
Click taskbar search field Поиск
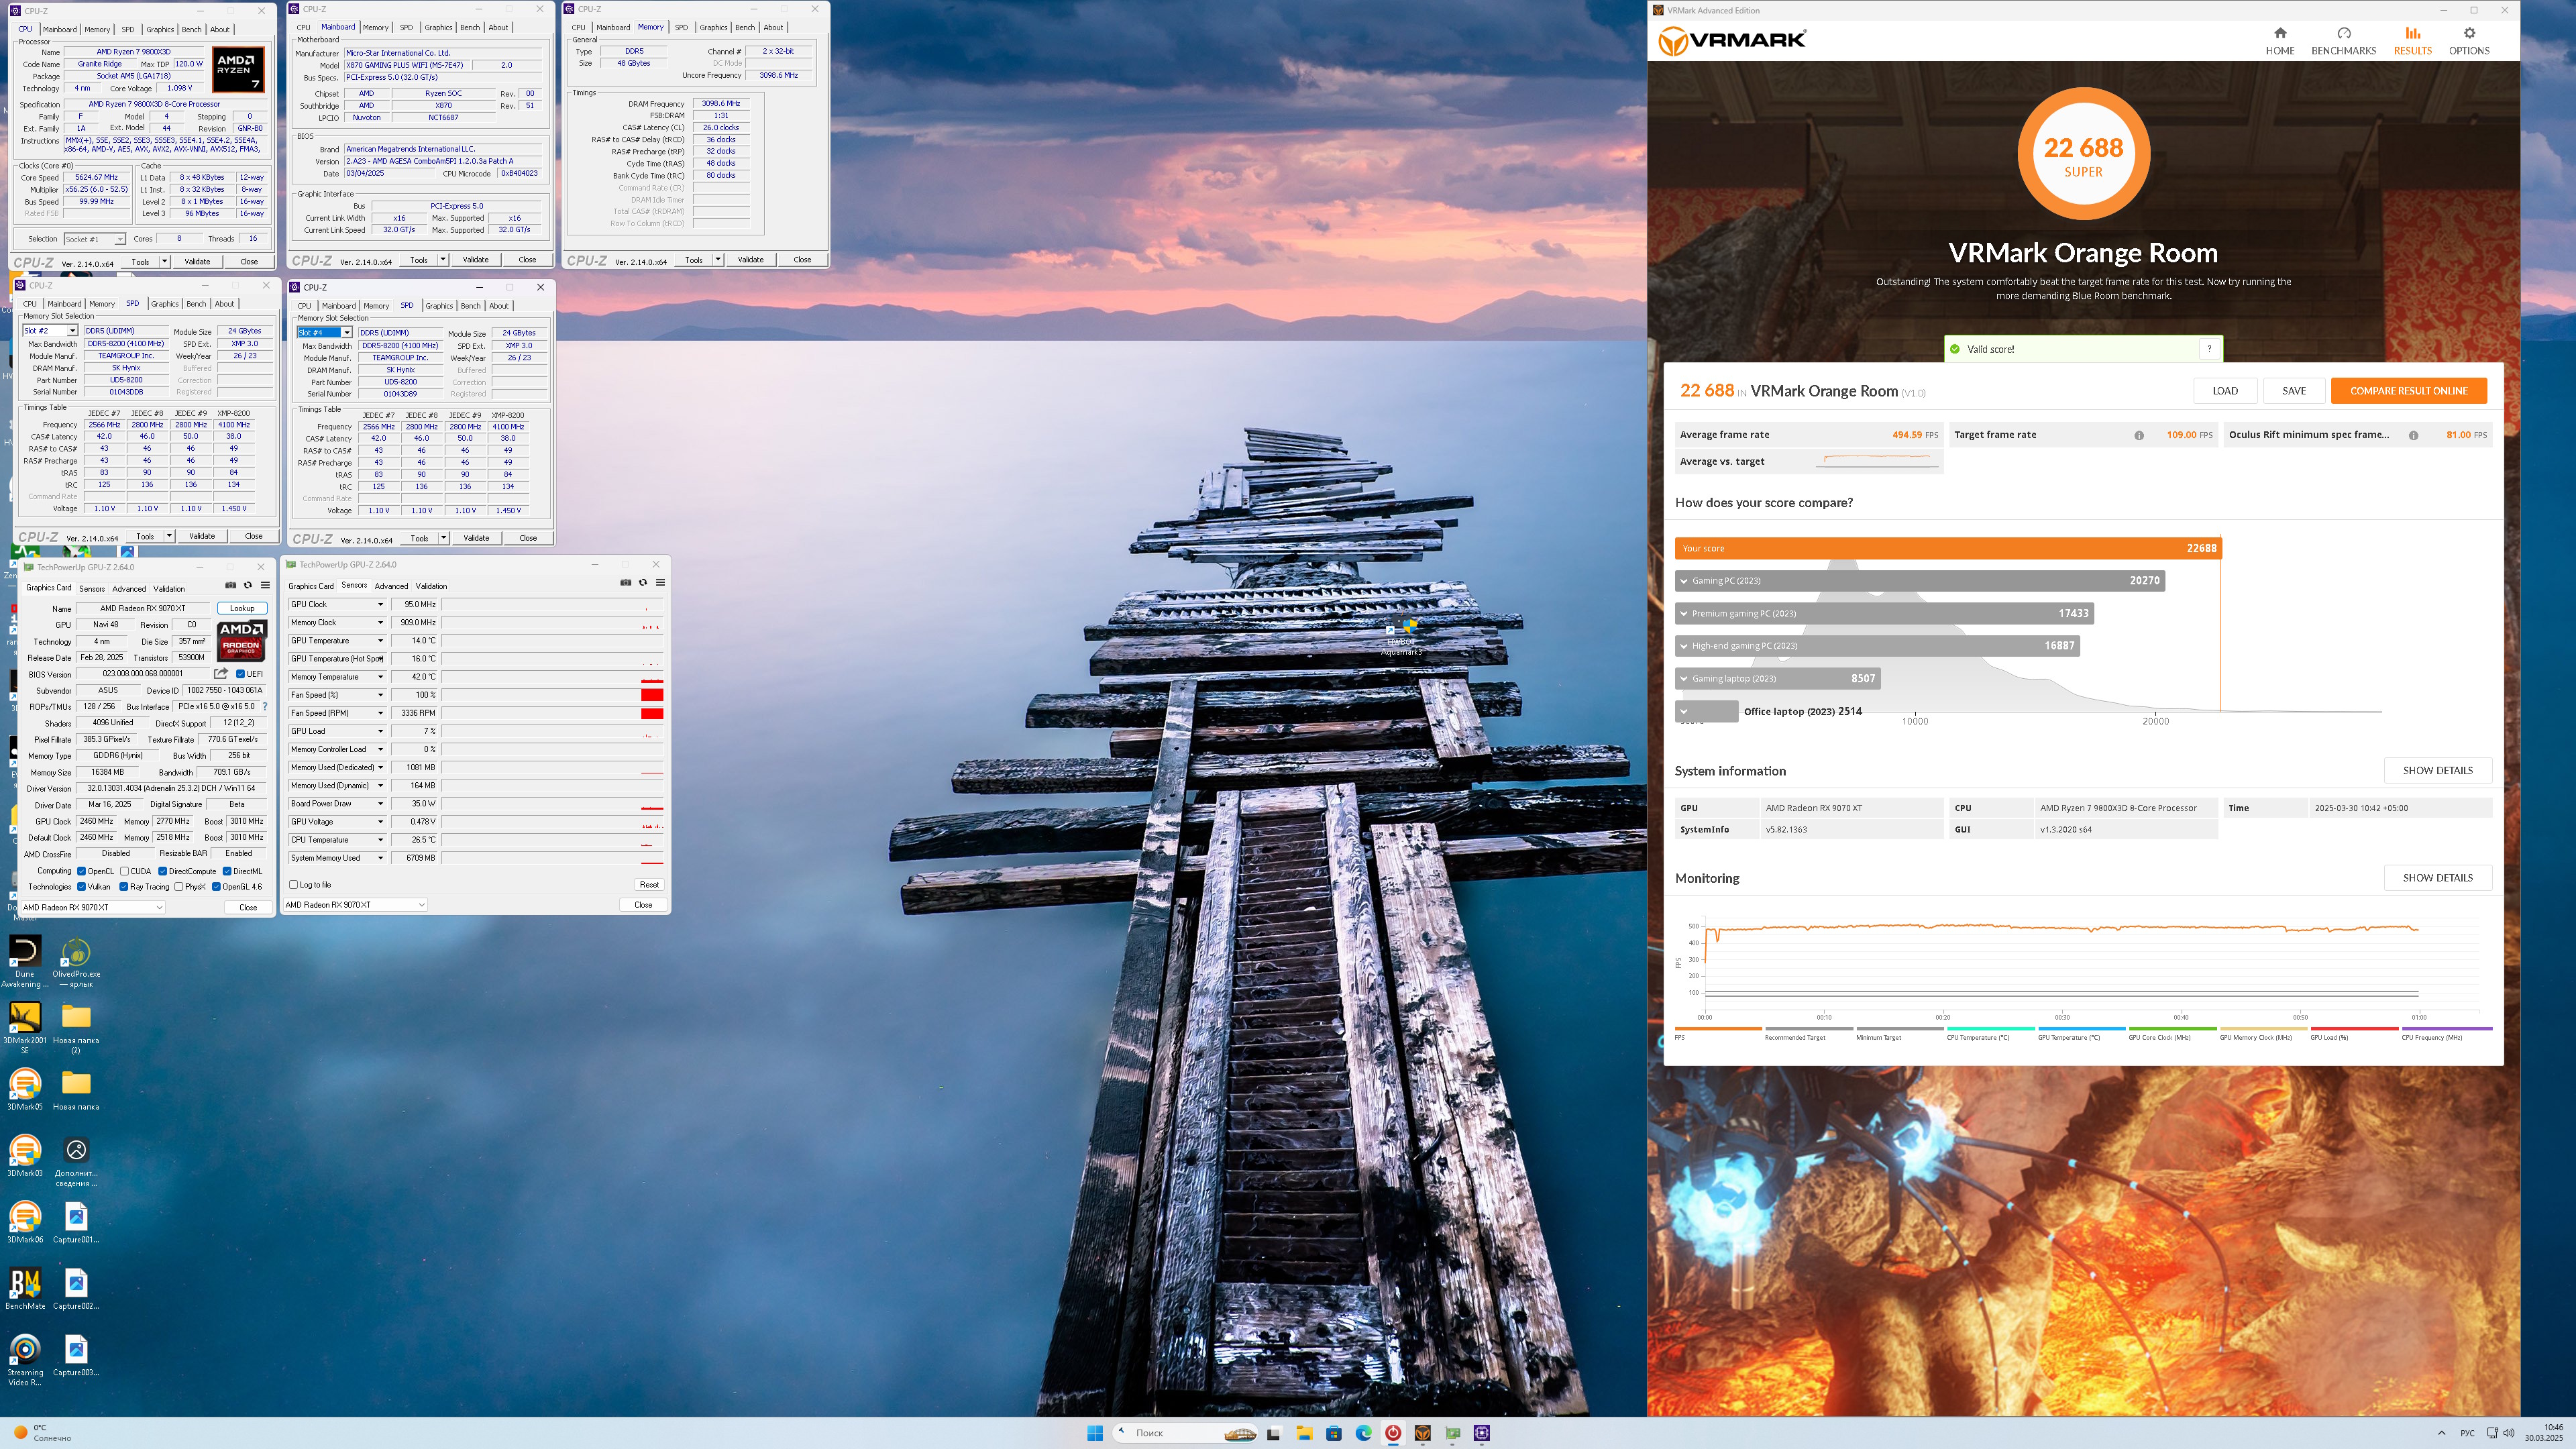[1185, 1433]
